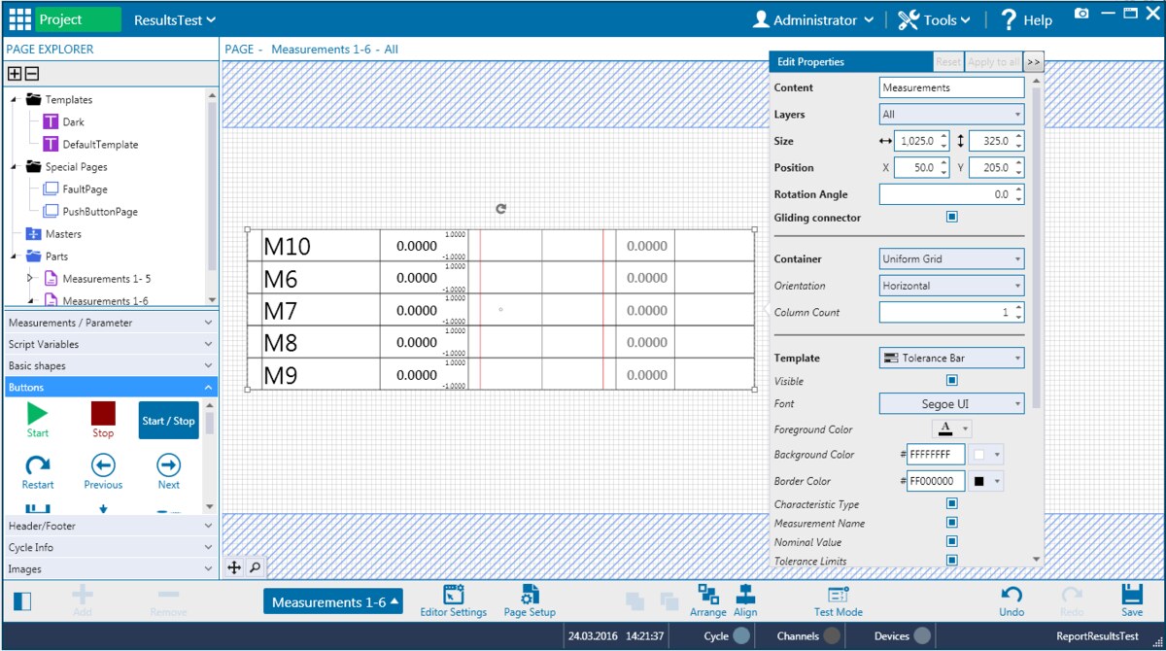Click the Align tool icon
Screen dimensions: 1166x651
(x=745, y=595)
